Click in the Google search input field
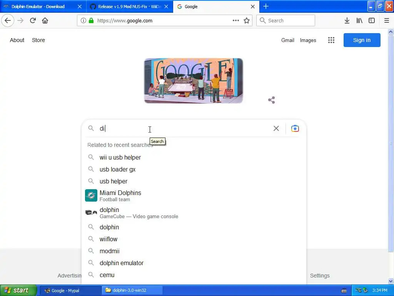 coord(185,128)
